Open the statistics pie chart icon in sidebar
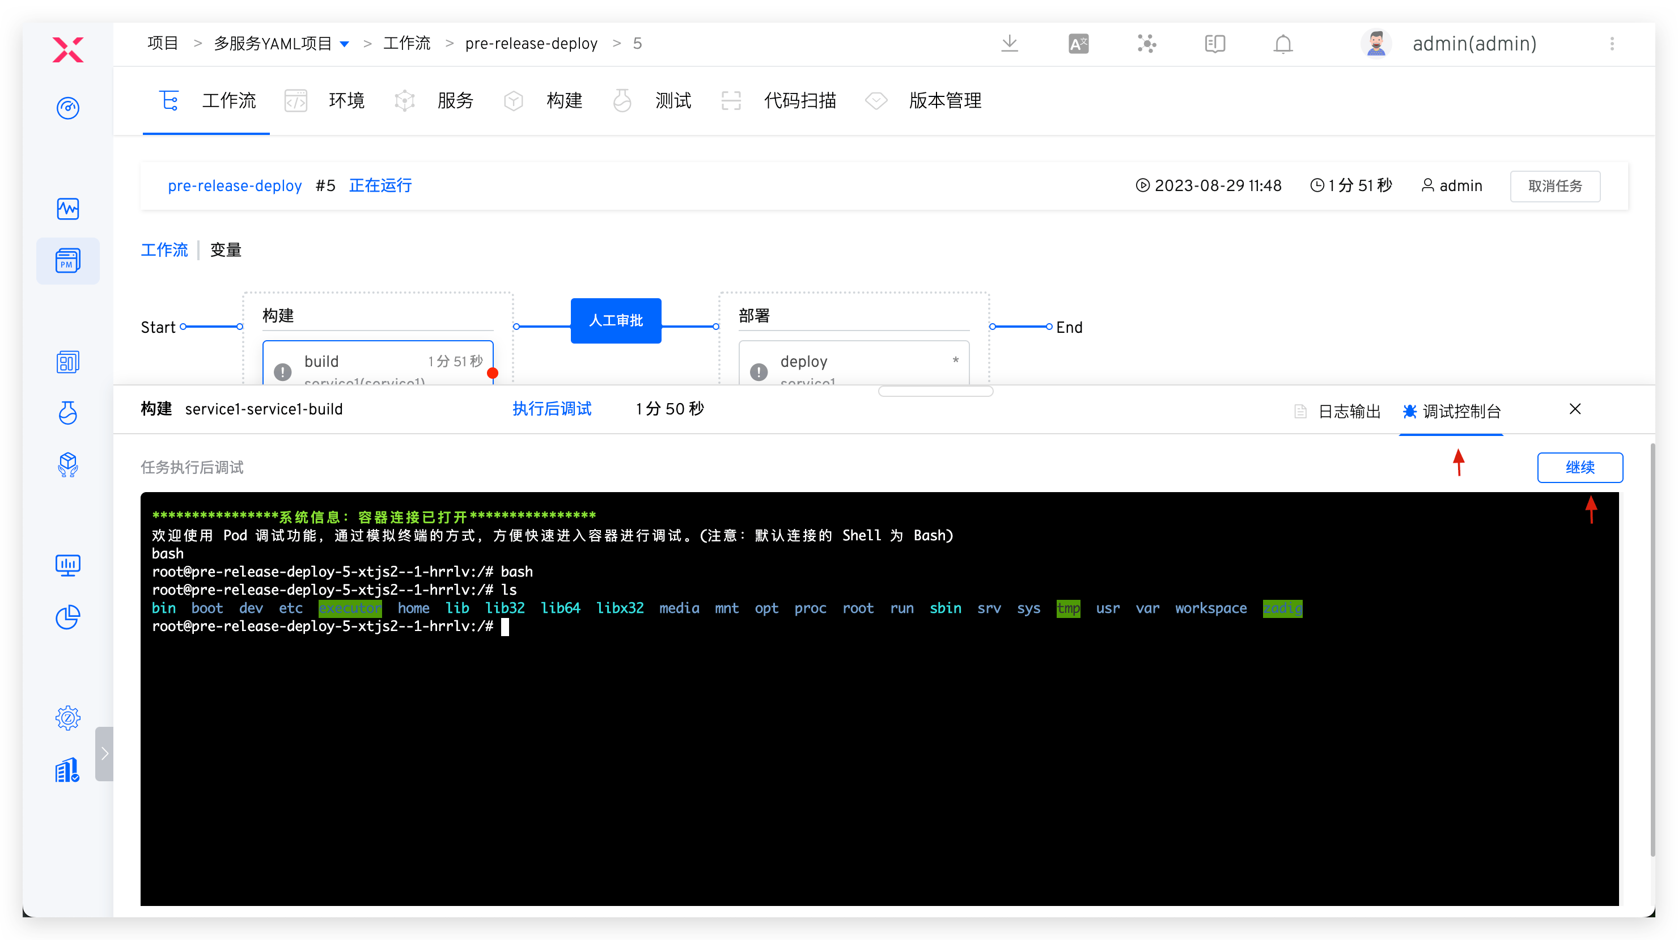 (x=68, y=617)
